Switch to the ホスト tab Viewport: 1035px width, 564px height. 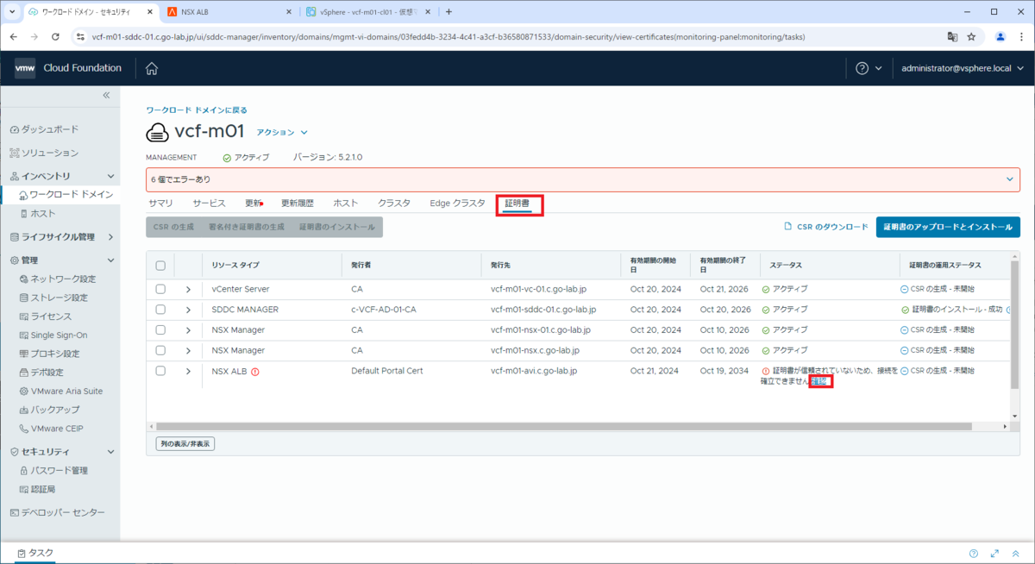(346, 204)
